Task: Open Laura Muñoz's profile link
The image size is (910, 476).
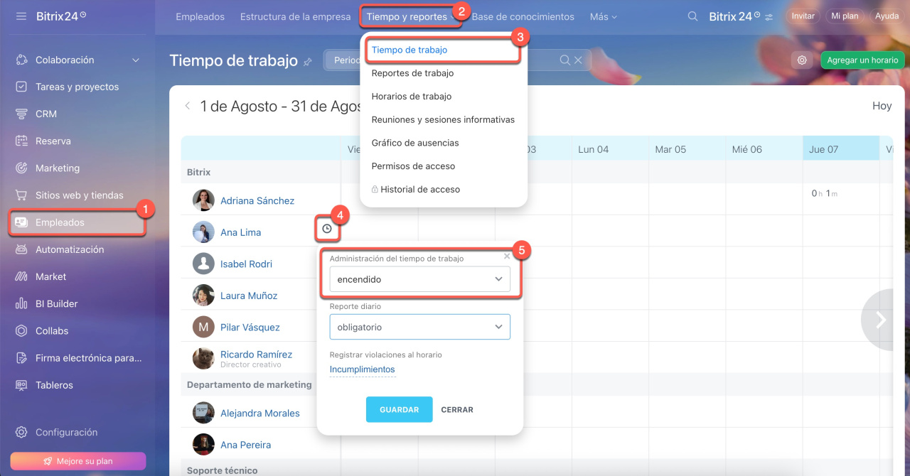Action: (x=249, y=296)
